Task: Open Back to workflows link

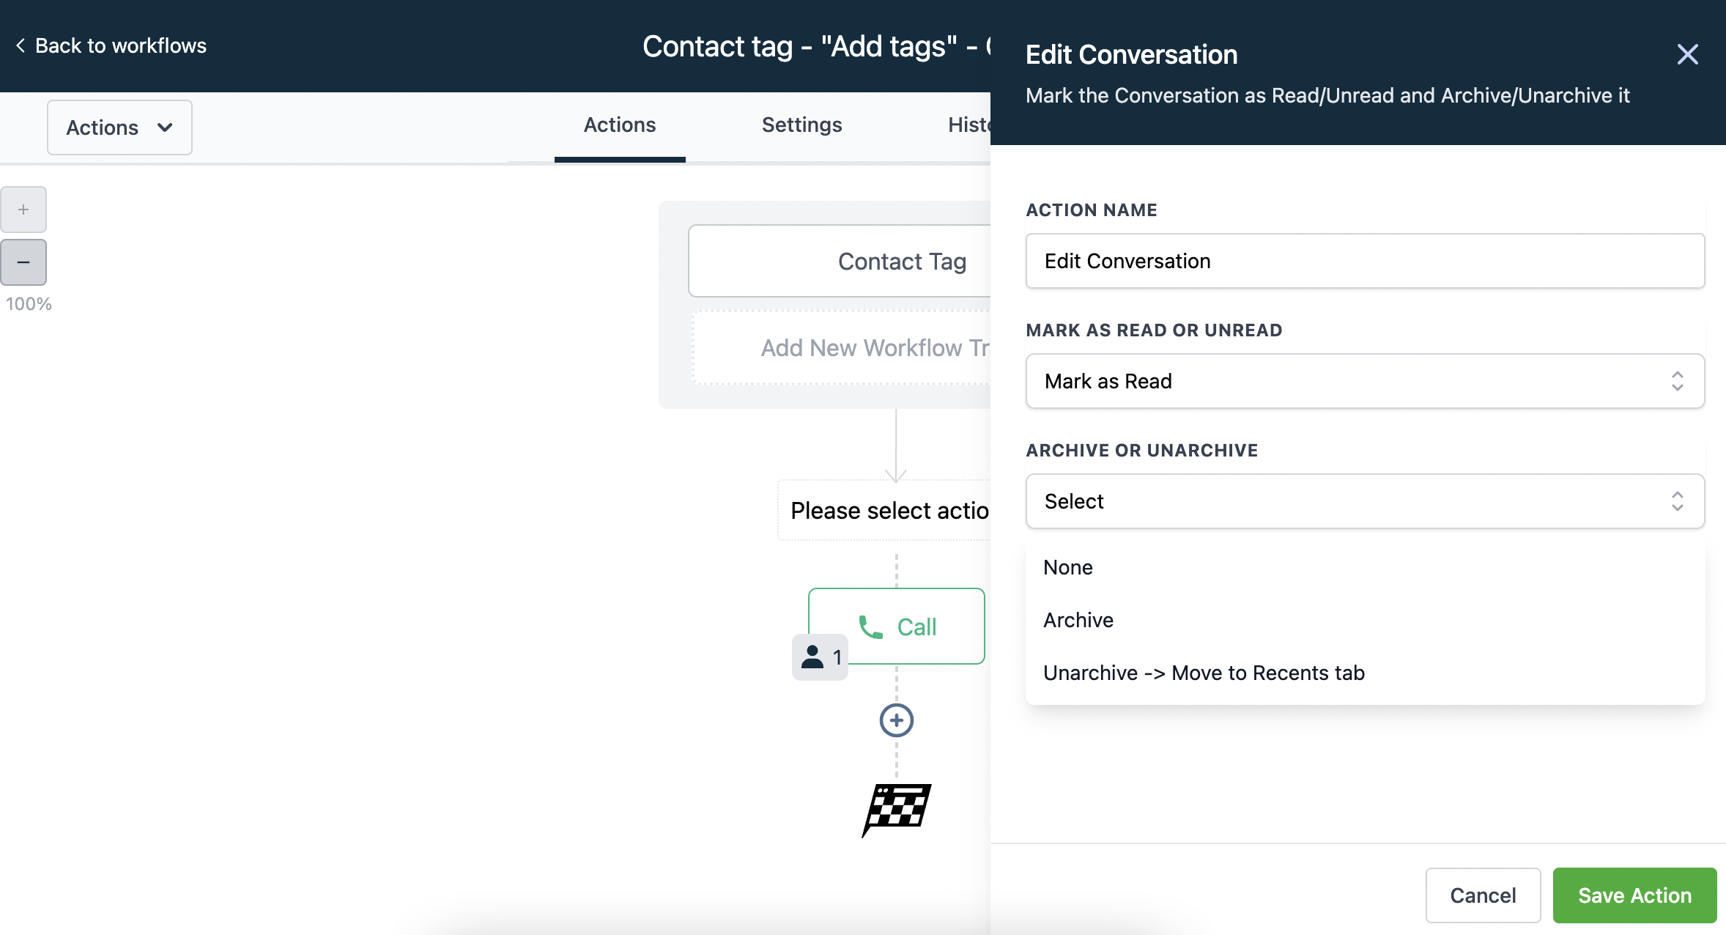Action: tap(121, 45)
